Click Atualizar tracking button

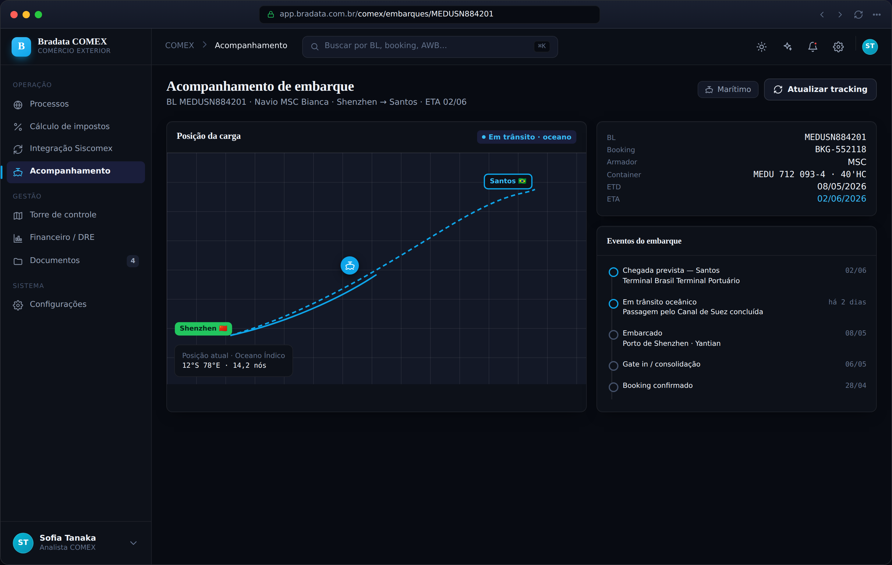tap(820, 89)
